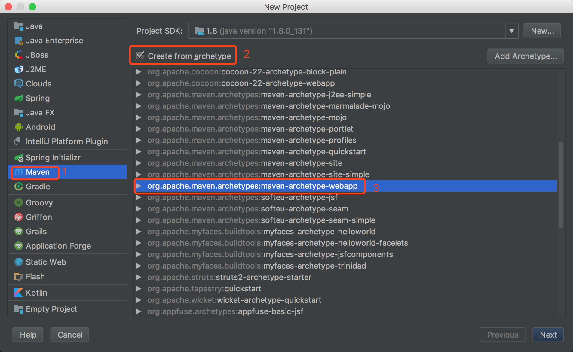Click the Static Web globe icon

pos(19,262)
